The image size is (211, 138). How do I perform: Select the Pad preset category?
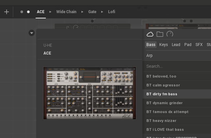[188, 45]
